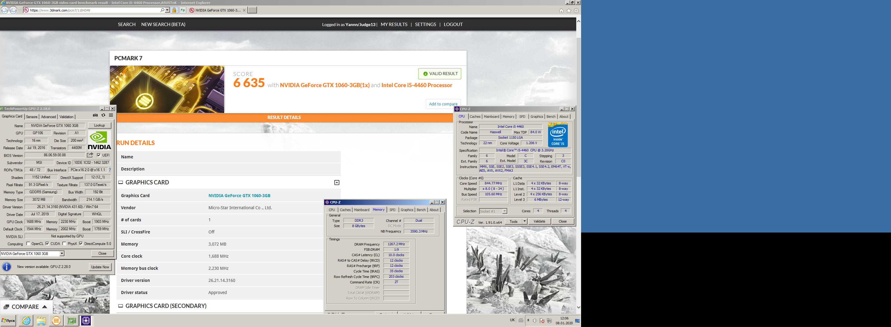Open GPU selection dropdown in GPU-Z
The width and height of the screenshot is (891, 327).
tap(62, 254)
